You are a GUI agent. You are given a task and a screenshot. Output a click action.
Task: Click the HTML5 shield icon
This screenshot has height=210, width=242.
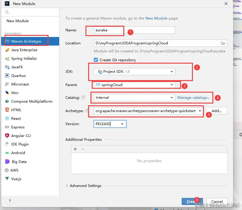coord(7,110)
